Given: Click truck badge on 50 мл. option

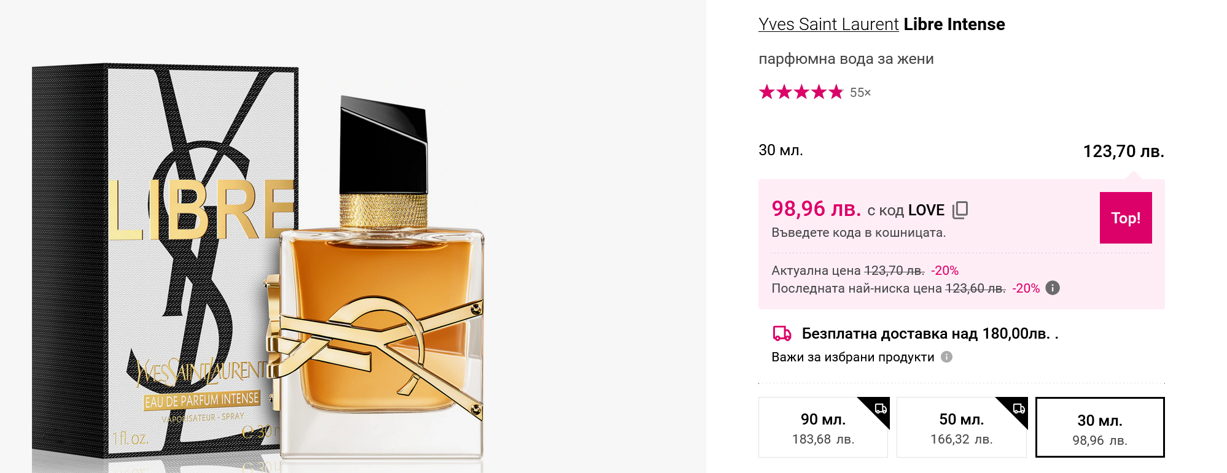Looking at the screenshot, I should [x=1019, y=408].
